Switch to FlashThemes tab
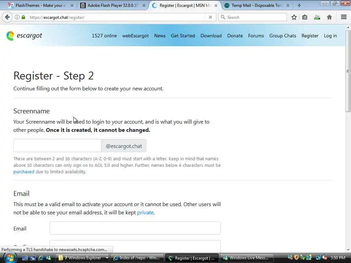 pos(40,5)
